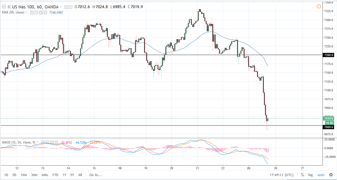Open settings for the US Nas 100 chart
The height and width of the screenshot is (180, 337).
[x=70, y=7]
